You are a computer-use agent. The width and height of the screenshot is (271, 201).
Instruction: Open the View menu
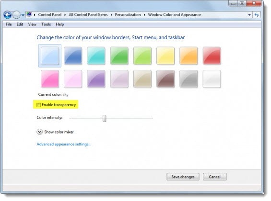[32, 24]
